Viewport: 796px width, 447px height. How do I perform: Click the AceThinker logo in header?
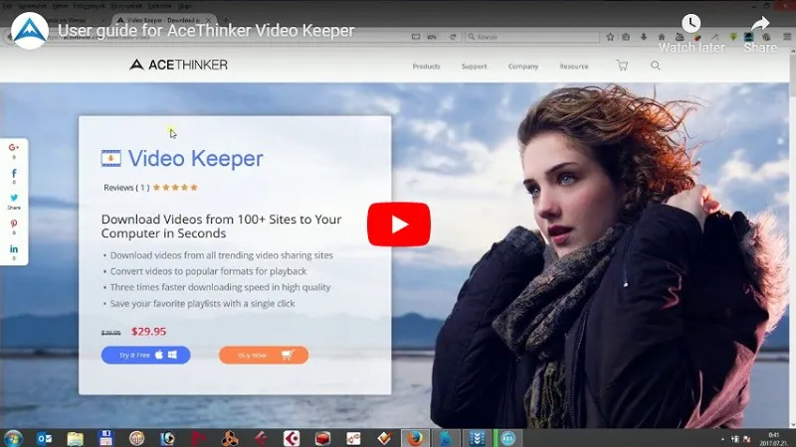(178, 65)
